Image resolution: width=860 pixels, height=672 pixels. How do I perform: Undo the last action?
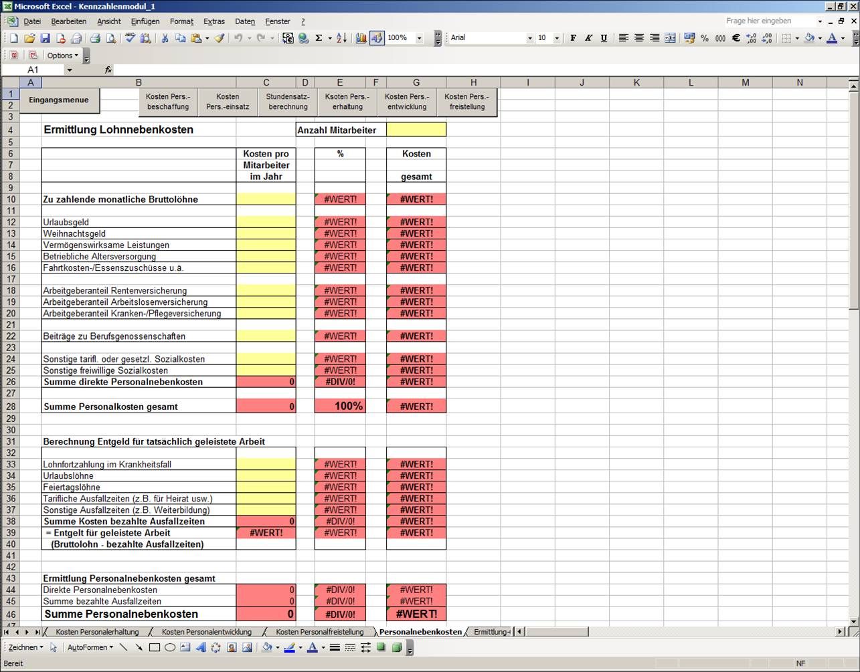(238, 38)
